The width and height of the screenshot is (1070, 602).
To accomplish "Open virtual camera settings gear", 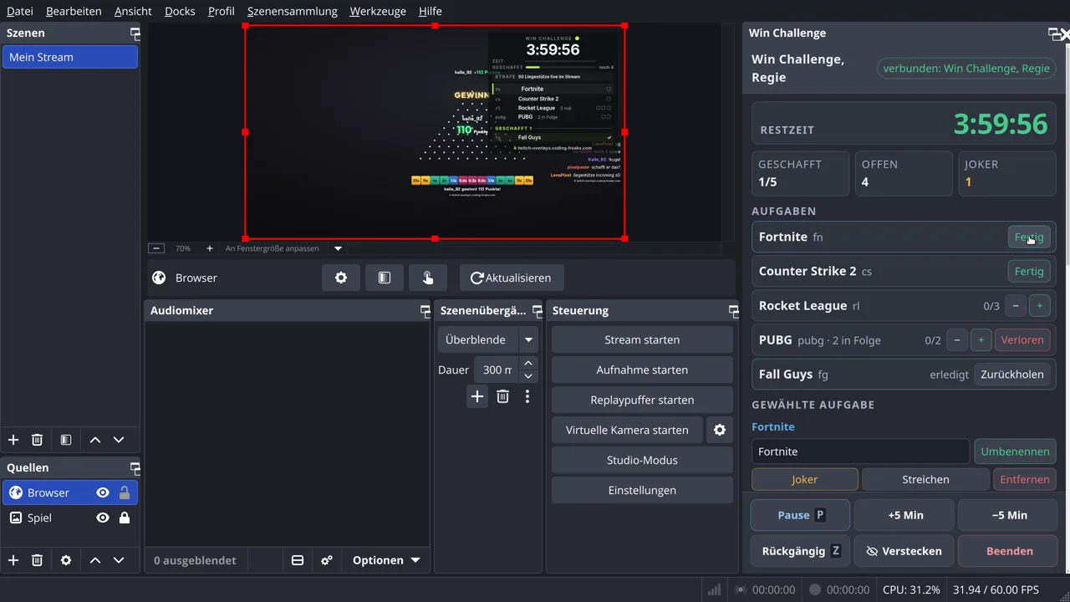I will [720, 430].
